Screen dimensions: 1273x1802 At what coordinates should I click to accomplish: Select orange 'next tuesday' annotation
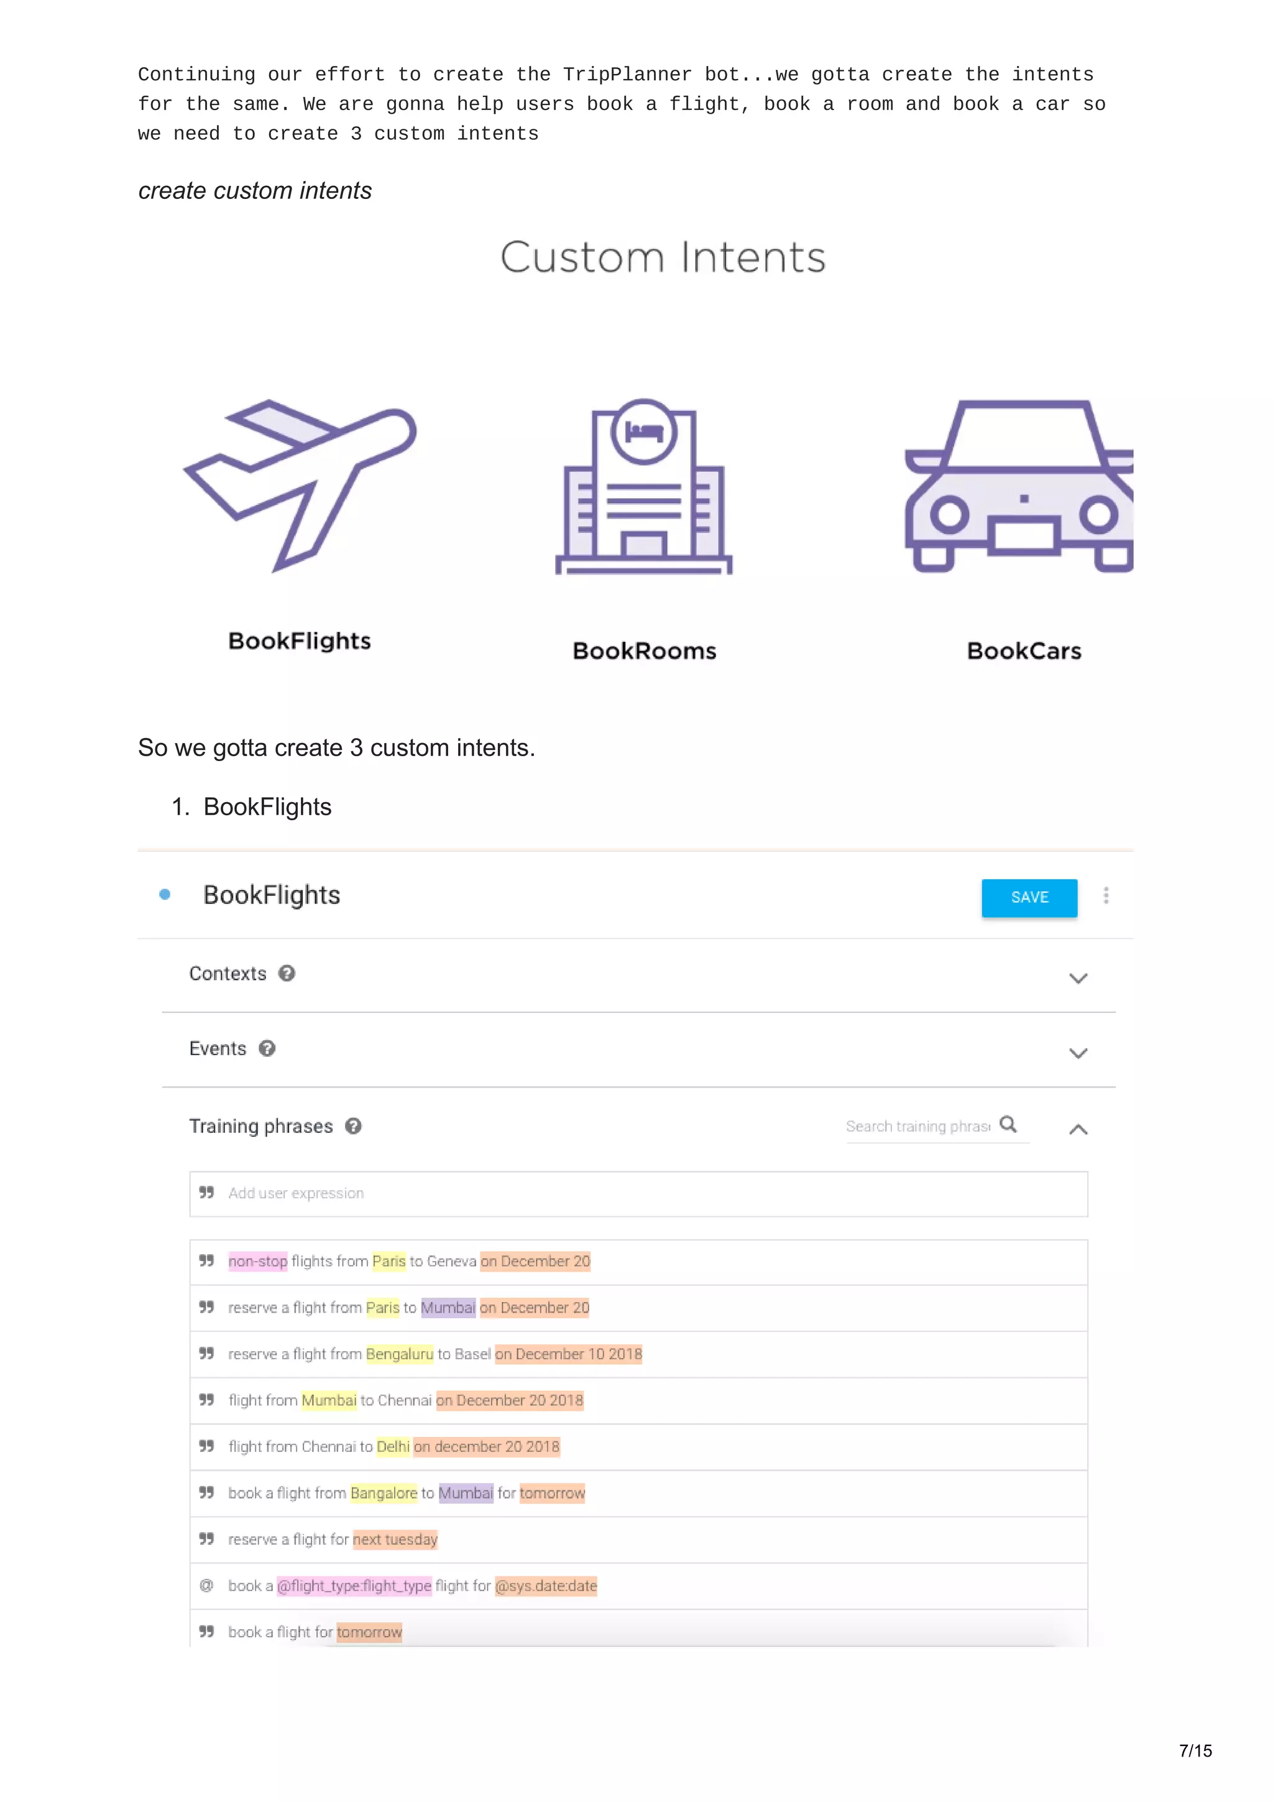tap(395, 1539)
